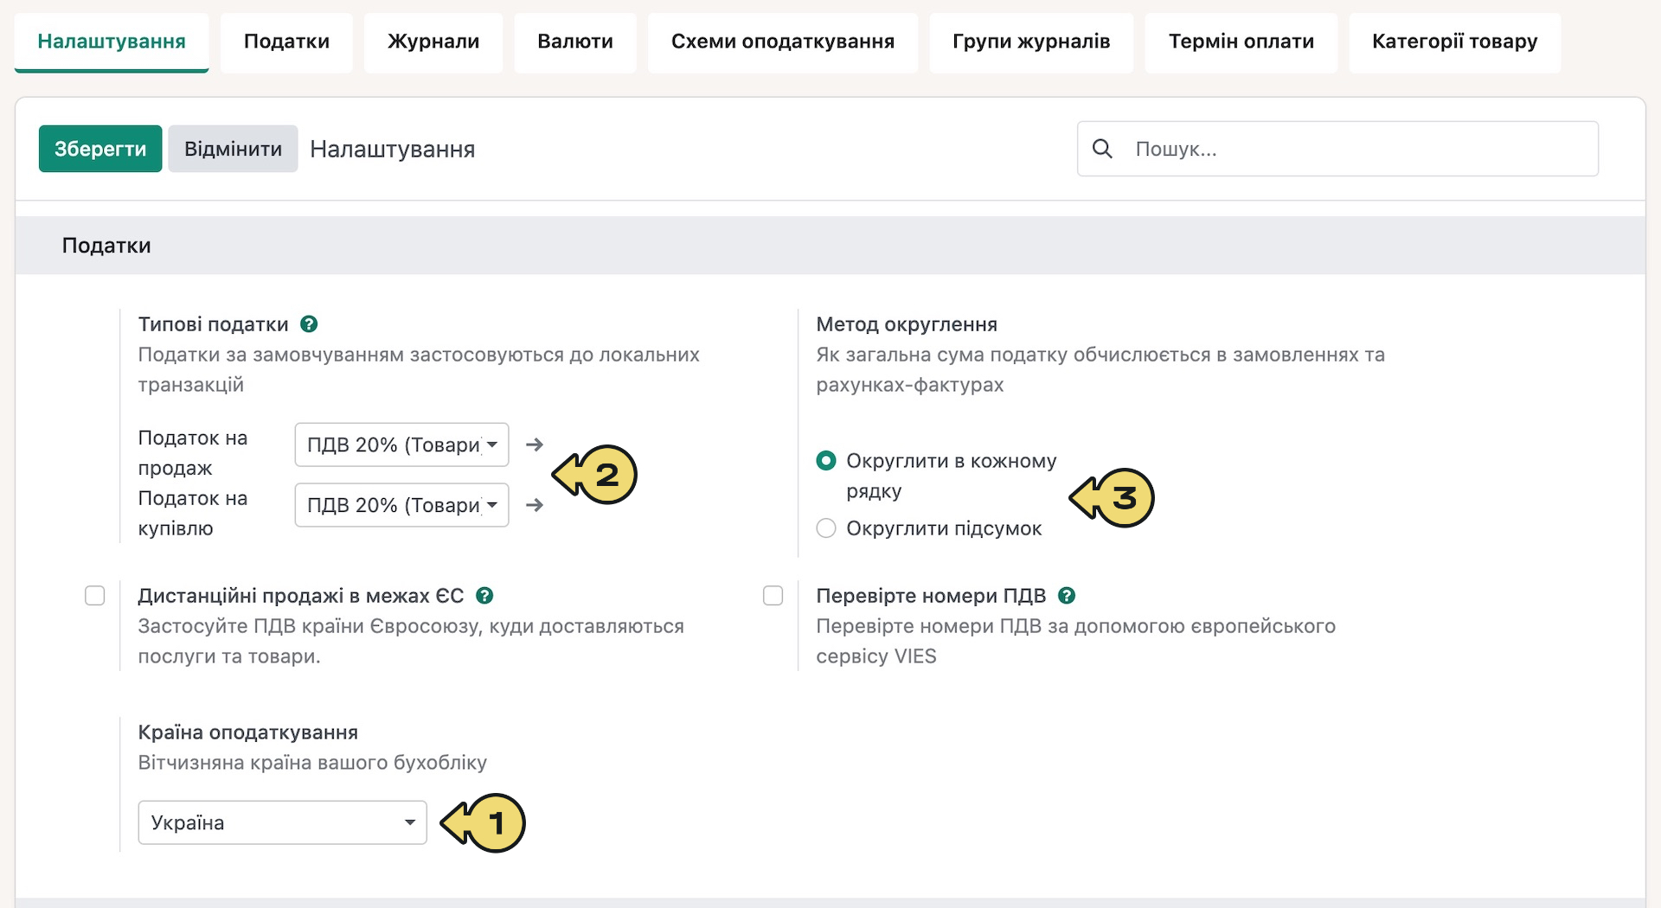This screenshot has width=1661, height=908.
Task: Click the Податки section header
Action: point(106,246)
